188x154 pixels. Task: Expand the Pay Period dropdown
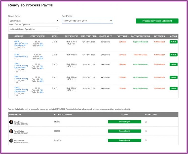click(x=87, y=21)
